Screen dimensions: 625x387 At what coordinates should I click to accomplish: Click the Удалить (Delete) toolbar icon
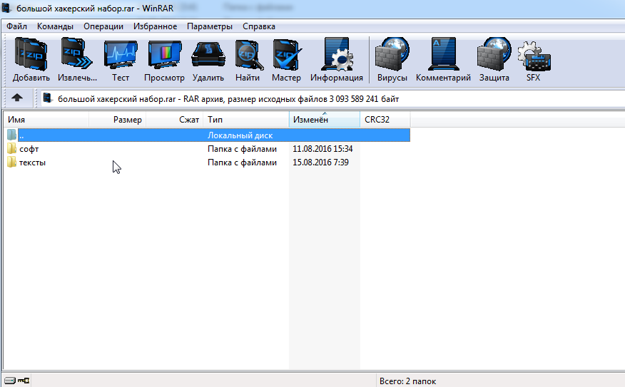click(208, 60)
